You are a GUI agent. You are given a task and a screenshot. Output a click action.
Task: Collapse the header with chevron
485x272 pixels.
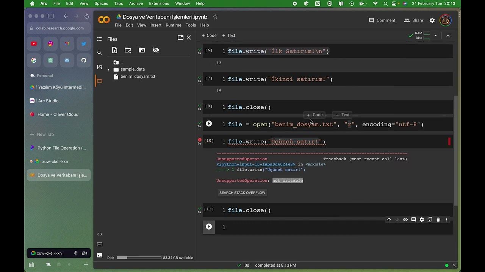coord(448,36)
